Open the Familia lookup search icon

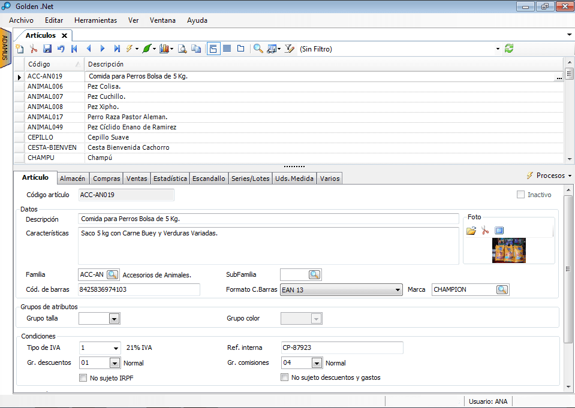click(x=113, y=274)
